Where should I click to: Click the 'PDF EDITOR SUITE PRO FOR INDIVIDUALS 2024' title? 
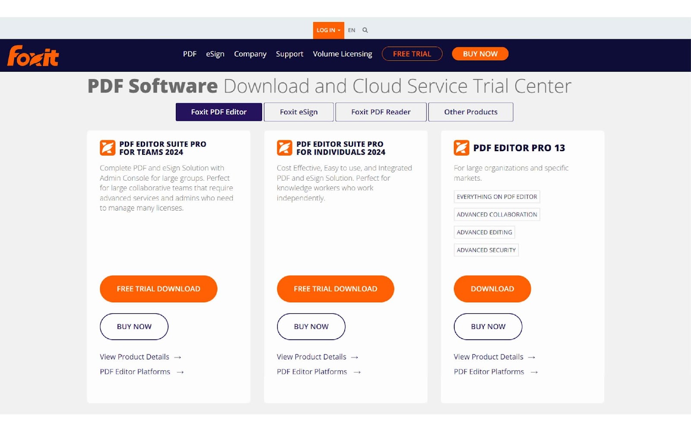coord(341,148)
